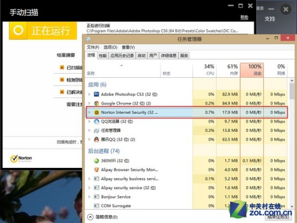Click the Alipay security service icon
Viewport: 297px width, 223px height.
pos(97,188)
